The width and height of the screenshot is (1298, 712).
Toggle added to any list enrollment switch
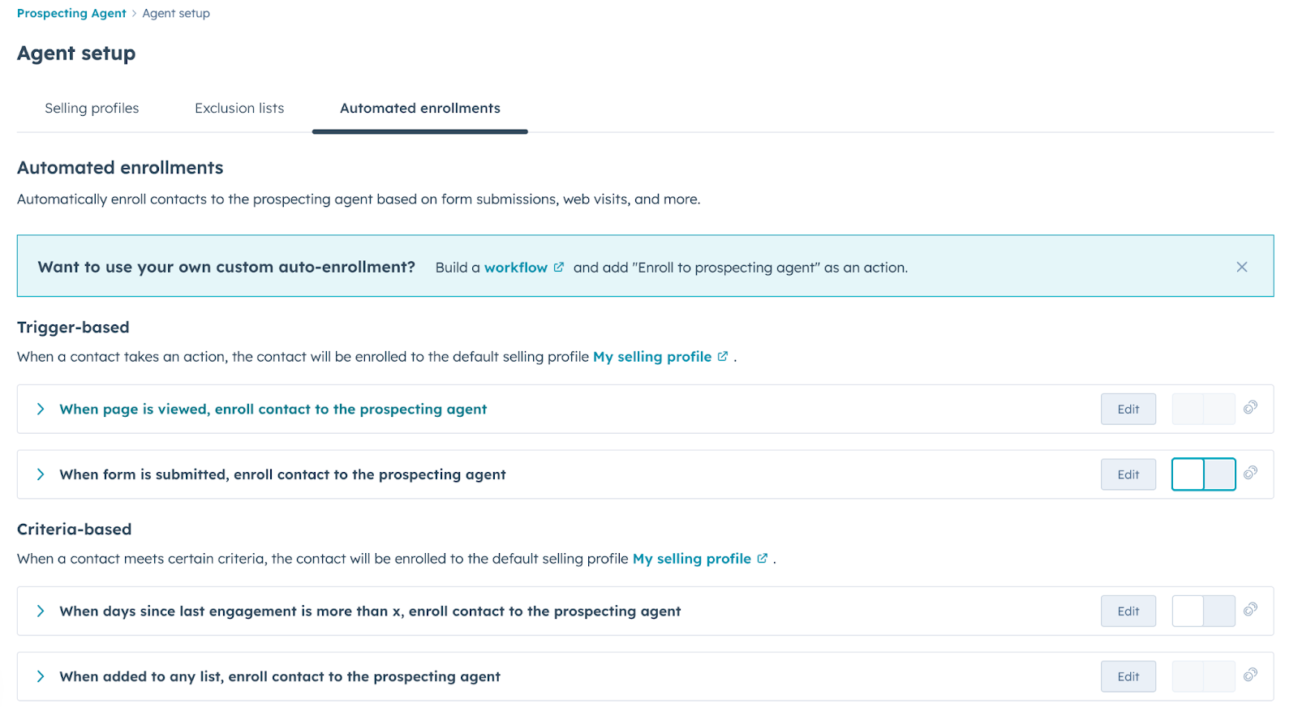[x=1203, y=676]
